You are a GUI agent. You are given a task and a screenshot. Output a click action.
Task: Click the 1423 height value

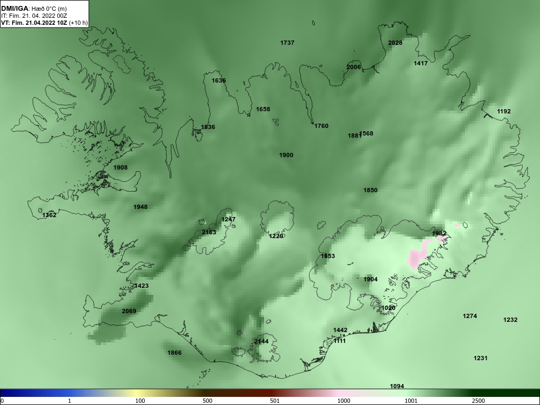(141, 286)
